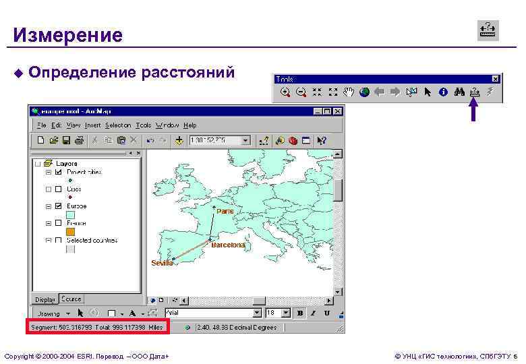Collapse the France layer legend
The image size is (526, 364).
[x=49, y=223]
